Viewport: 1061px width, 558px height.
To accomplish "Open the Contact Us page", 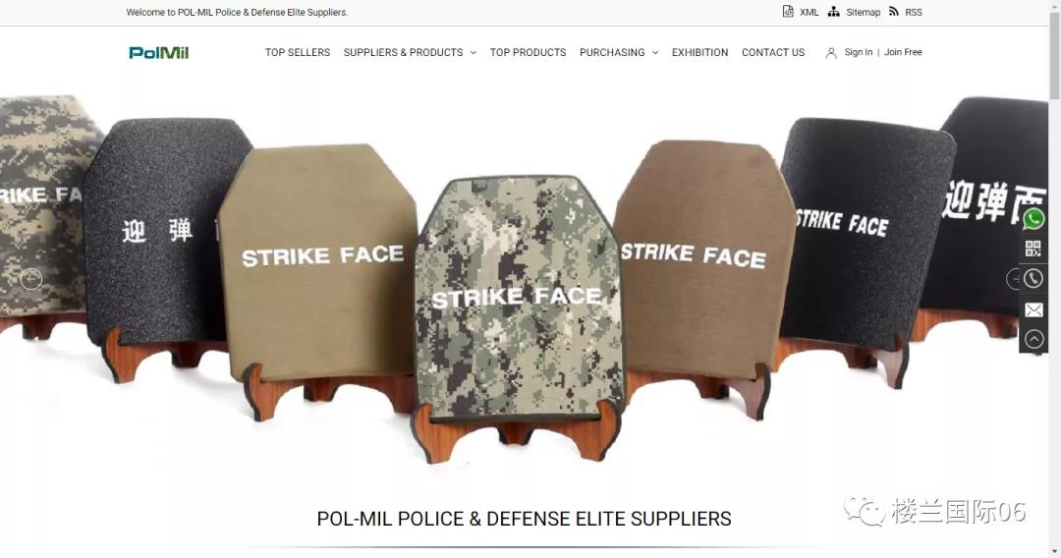I will click(x=773, y=53).
